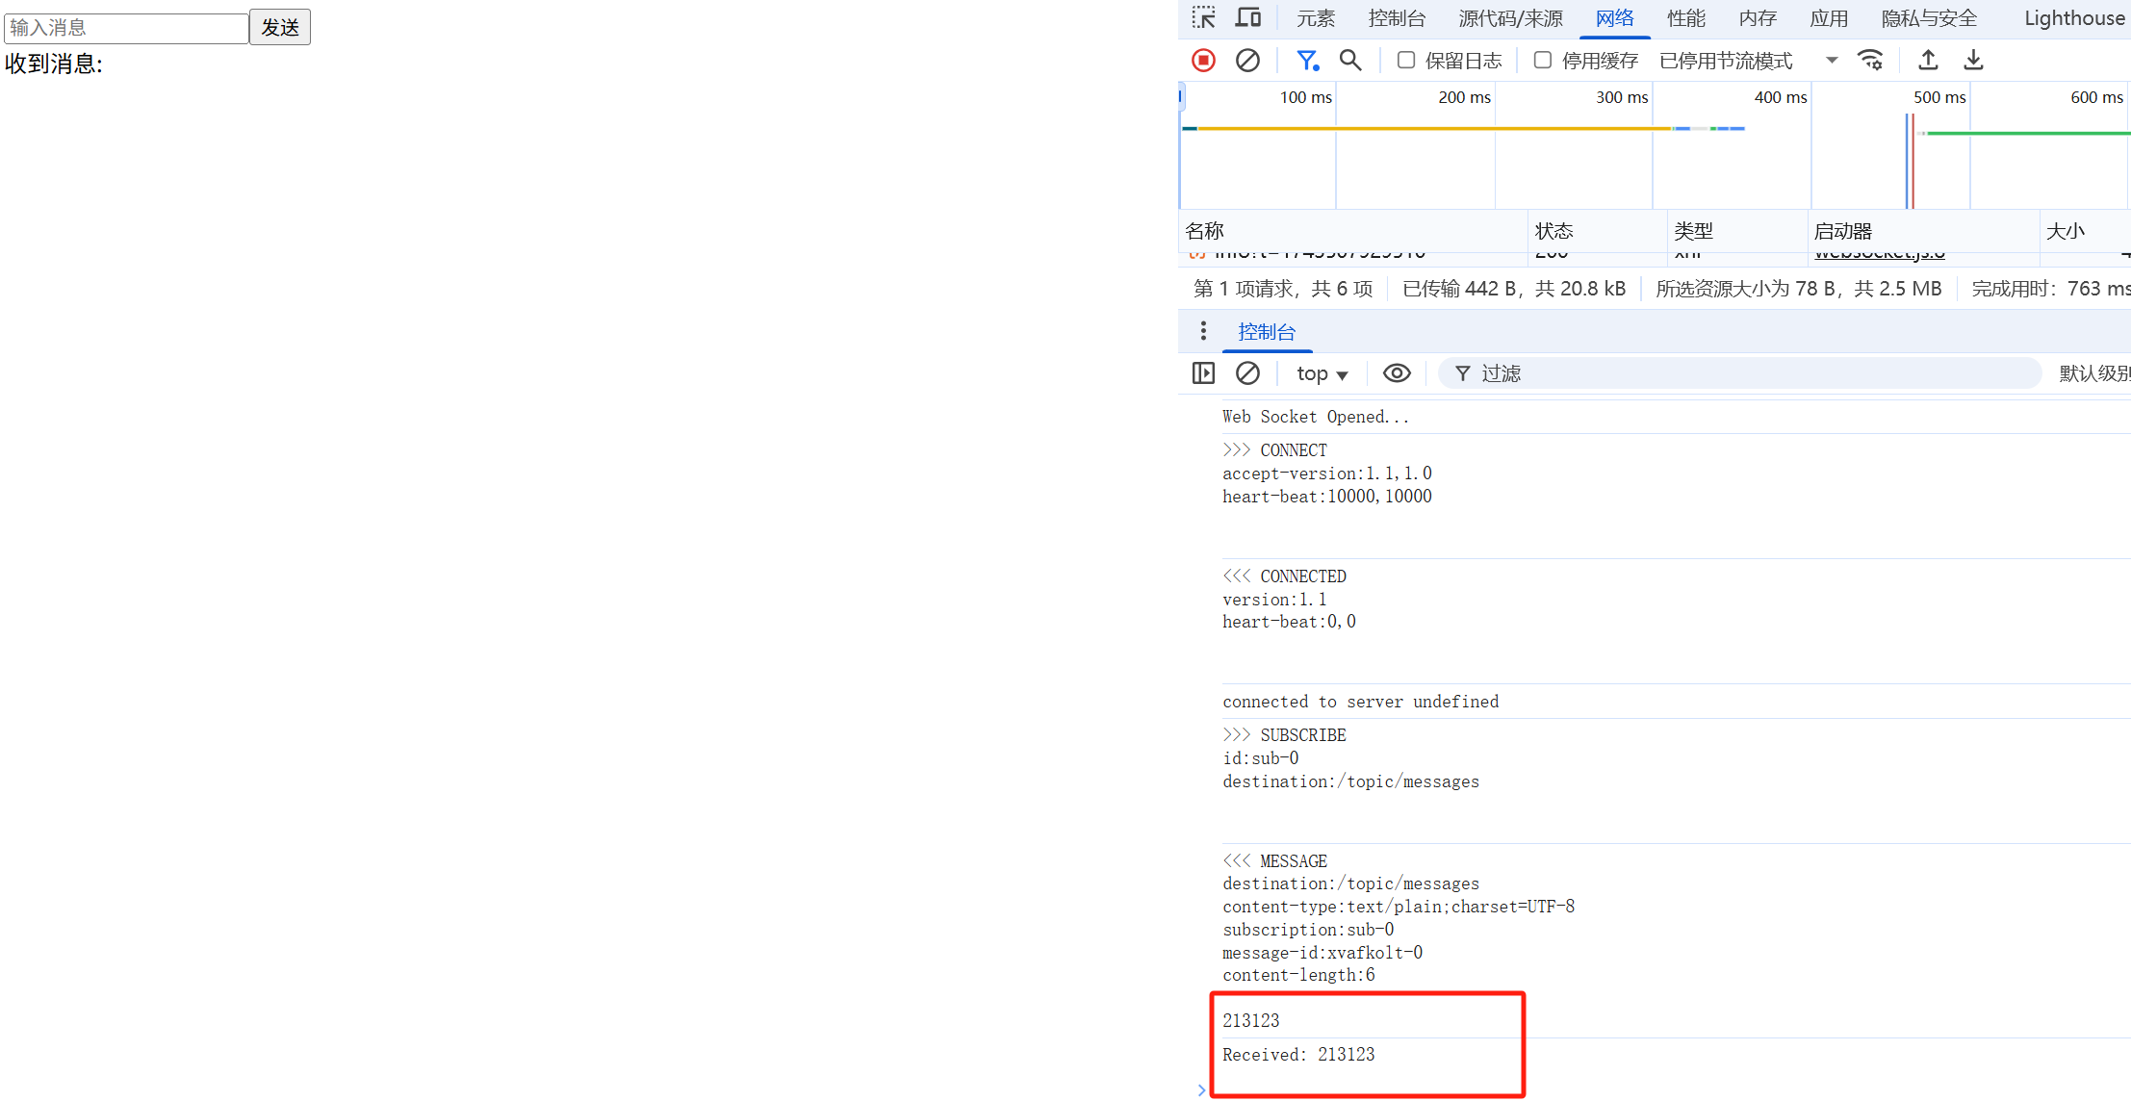Switch to the 应用 tab
Screen dimensions: 2131x1101
pyautogui.click(x=1829, y=18)
